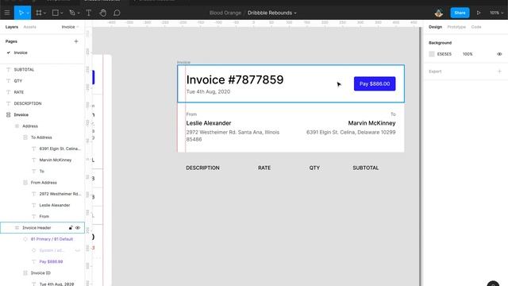The height and width of the screenshot is (286, 508).
Task: Select the RATE text layer
Action: point(19,92)
